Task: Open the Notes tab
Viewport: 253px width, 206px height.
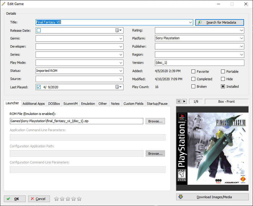Action: [115, 104]
